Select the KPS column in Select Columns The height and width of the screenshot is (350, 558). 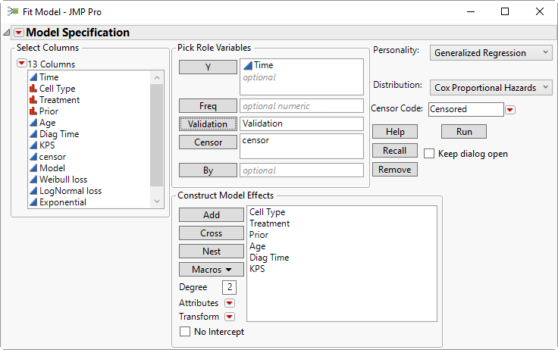(x=47, y=145)
